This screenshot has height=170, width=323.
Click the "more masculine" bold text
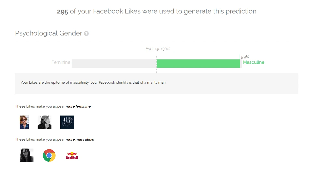pos(80,139)
